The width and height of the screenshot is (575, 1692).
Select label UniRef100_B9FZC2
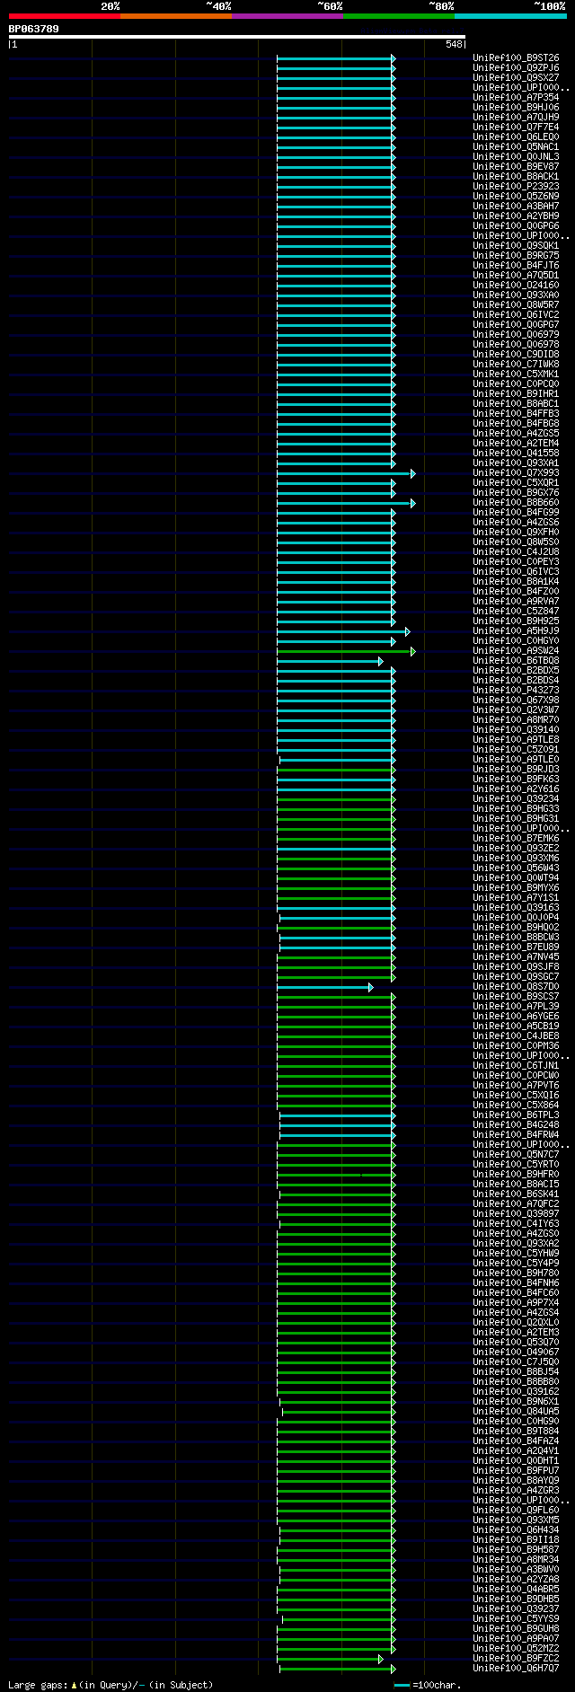point(516,1659)
